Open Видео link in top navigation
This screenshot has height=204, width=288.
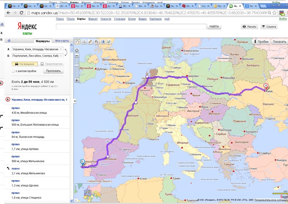click(142, 19)
